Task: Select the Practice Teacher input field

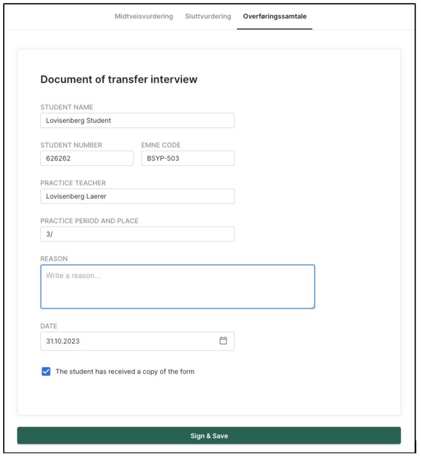Action: [137, 196]
